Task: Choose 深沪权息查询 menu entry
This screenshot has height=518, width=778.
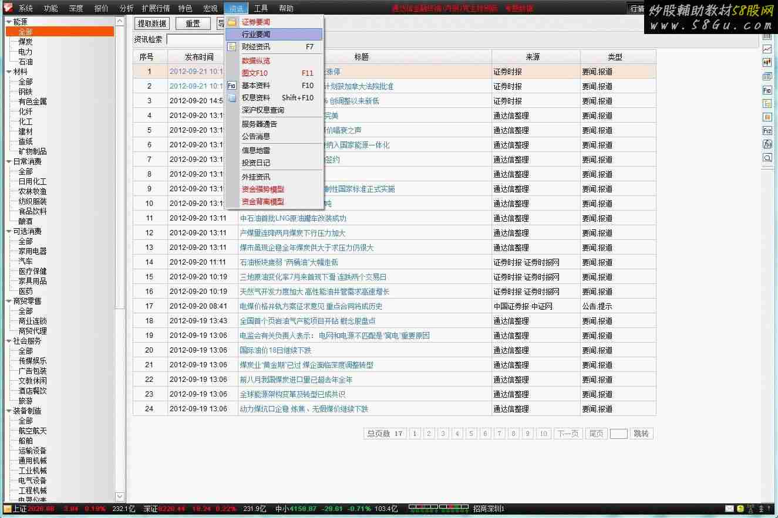Action: point(274,110)
